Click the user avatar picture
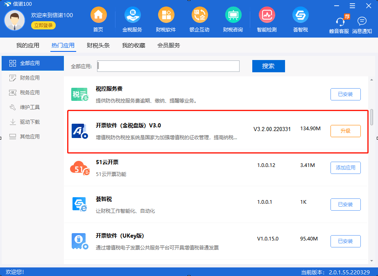The width and height of the screenshot is (378, 276). pos(15,20)
